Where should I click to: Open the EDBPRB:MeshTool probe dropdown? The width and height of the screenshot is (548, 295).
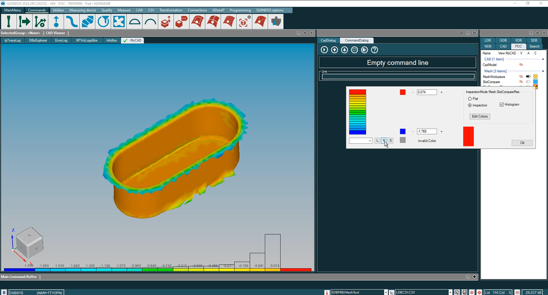(386, 292)
